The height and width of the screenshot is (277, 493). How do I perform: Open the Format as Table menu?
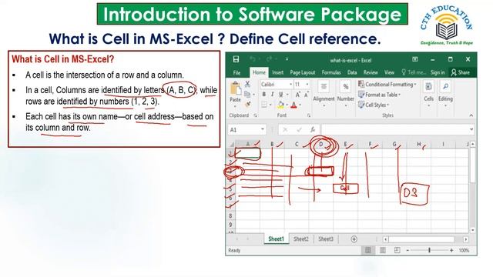tap(380, 95)
